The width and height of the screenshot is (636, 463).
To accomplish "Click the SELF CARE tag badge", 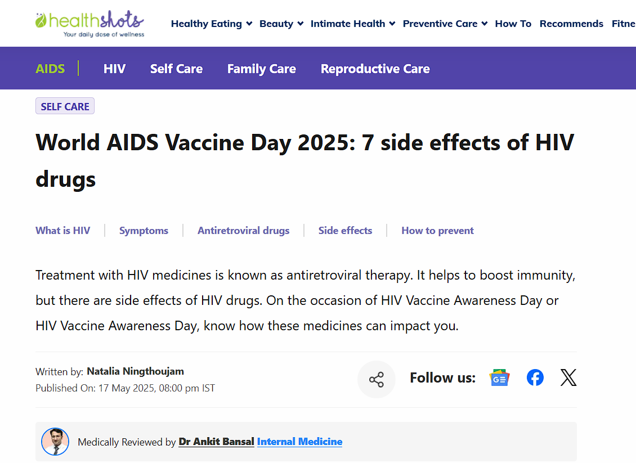I will point(65,106).
